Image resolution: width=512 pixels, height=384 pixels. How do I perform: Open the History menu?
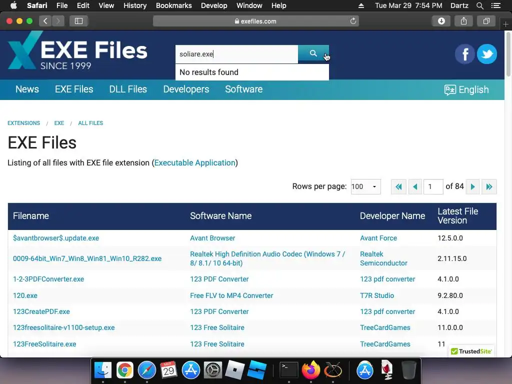pos(135,5)
